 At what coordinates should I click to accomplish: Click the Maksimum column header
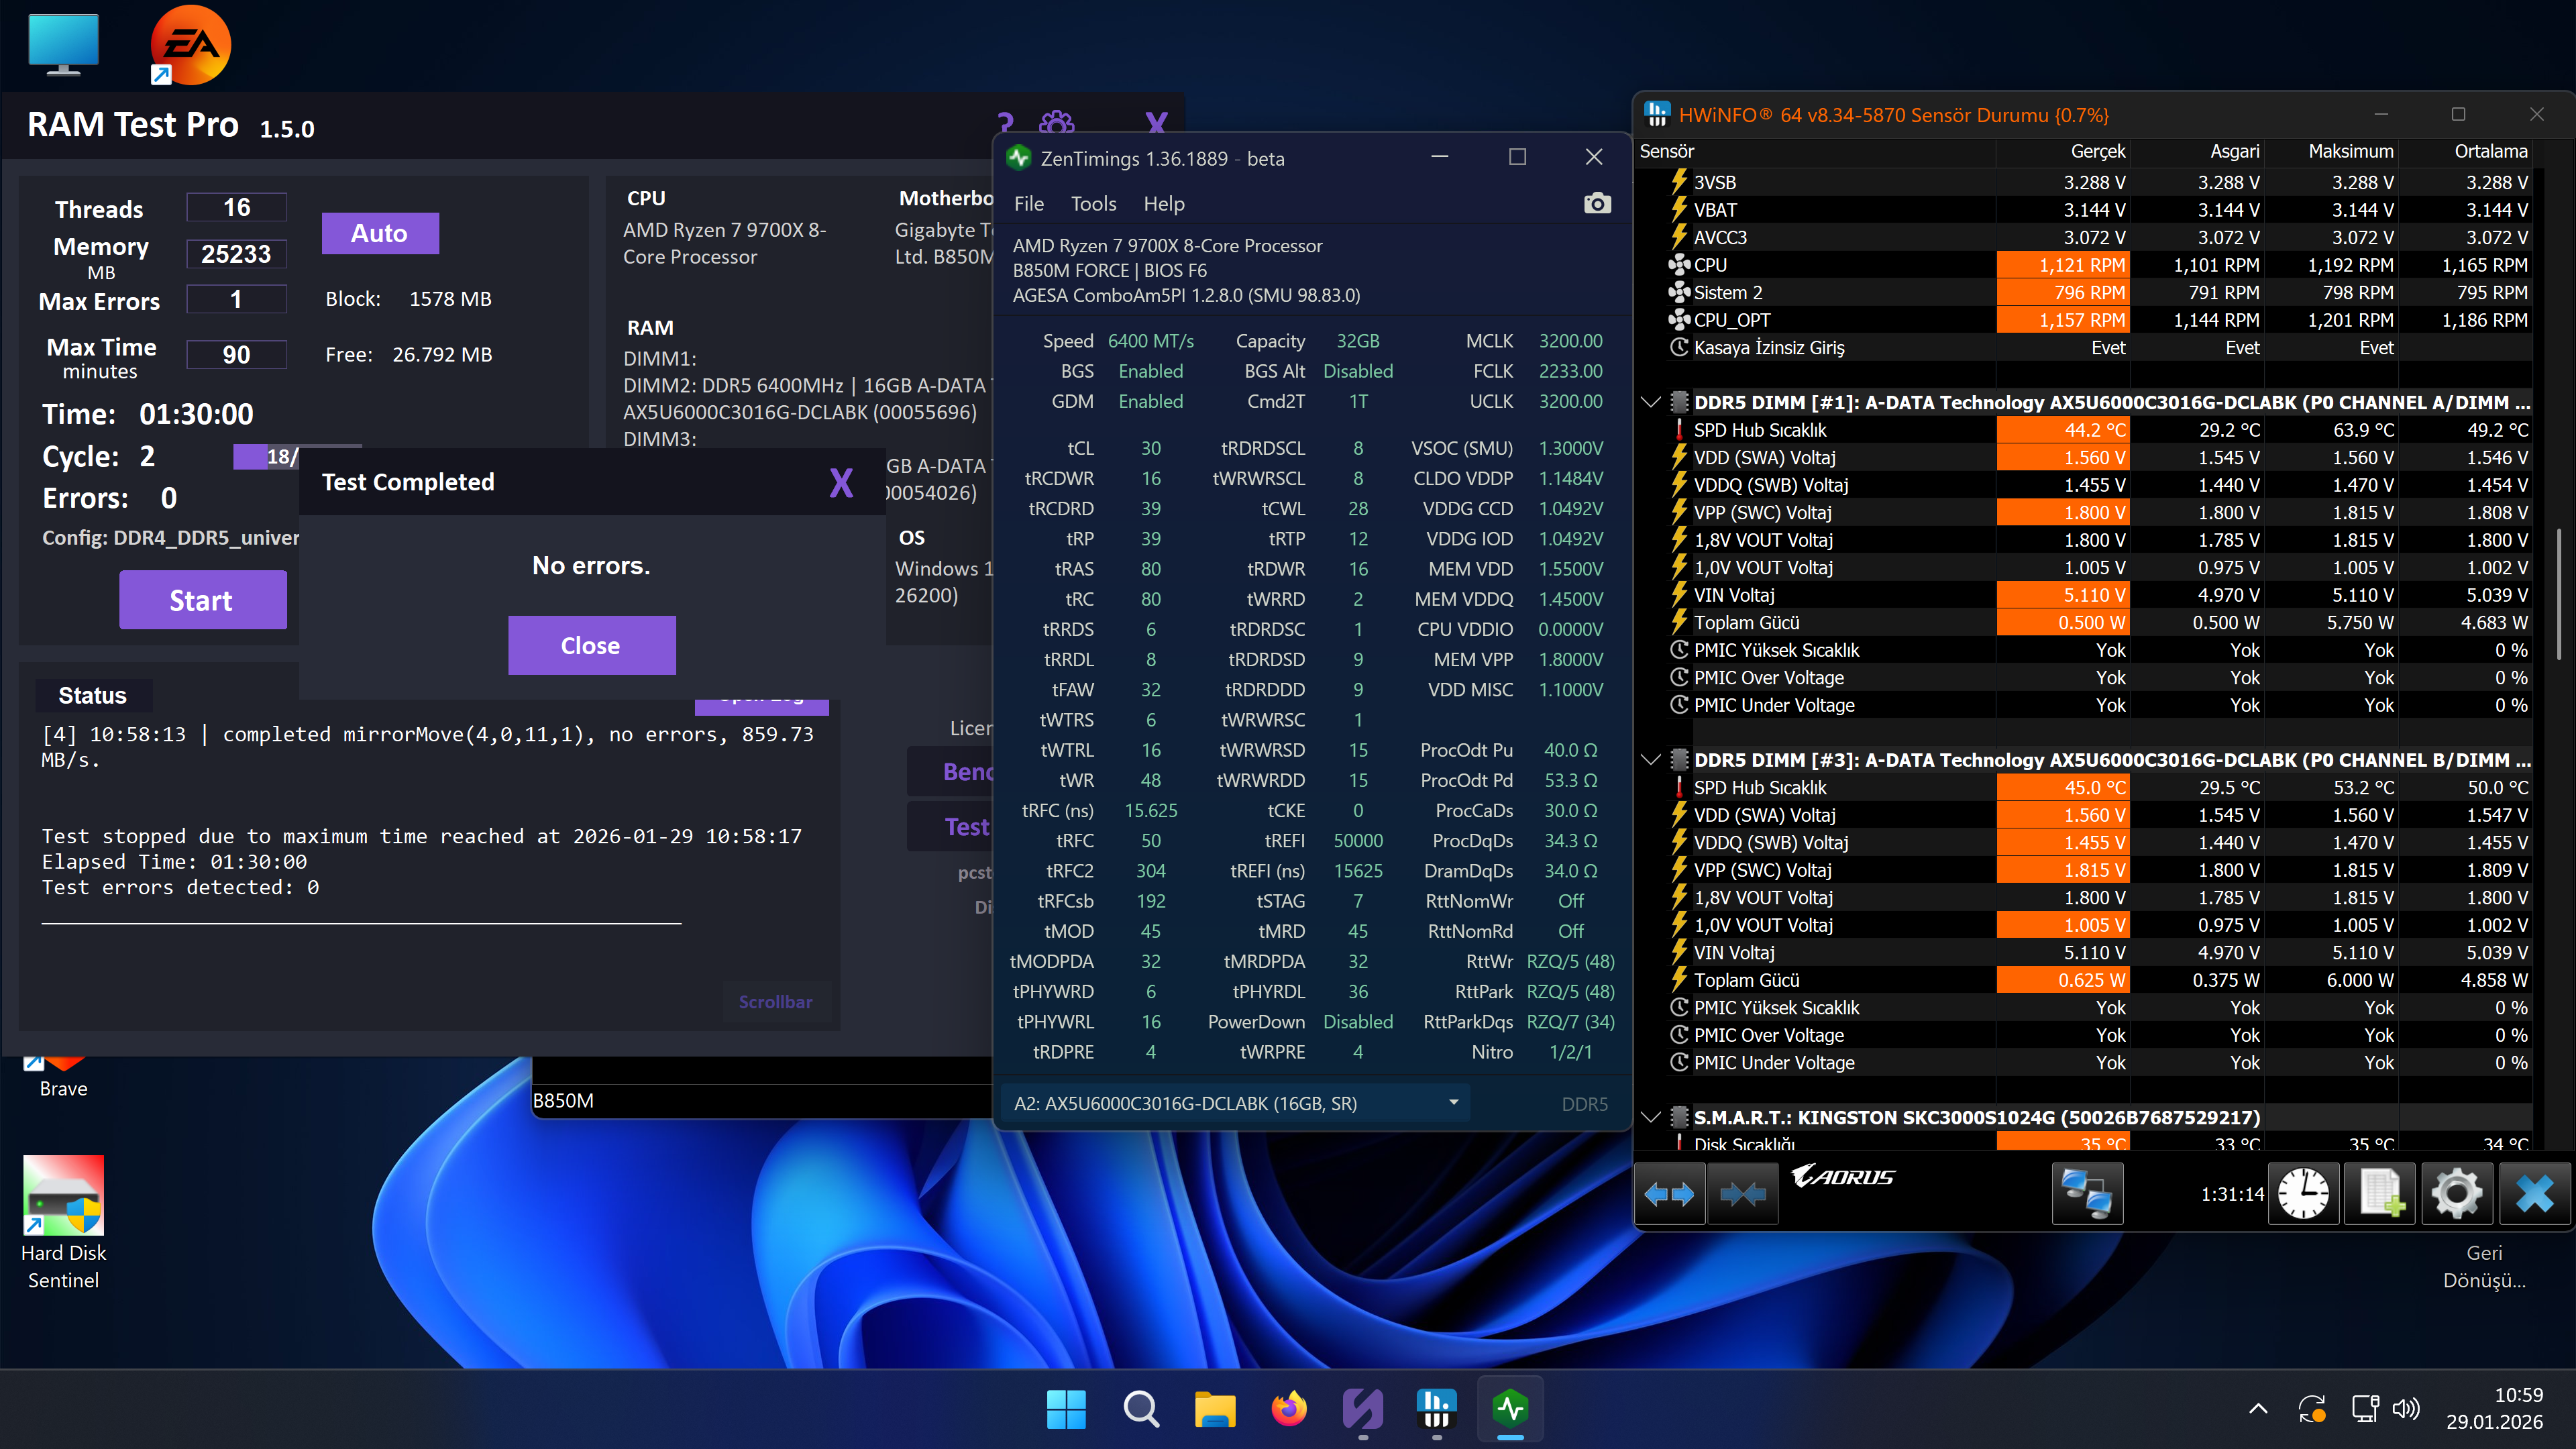[x=2332, y=151]
